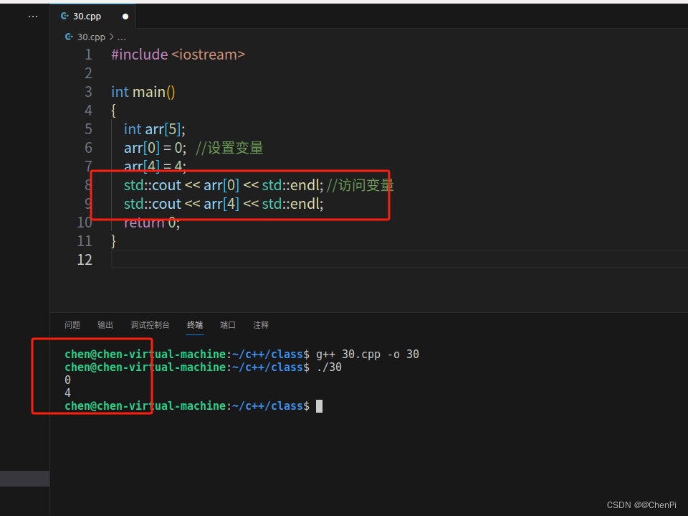Screen dimensions: 688x516
Task: Click line number 3 in gutter
Action: [89, 92]
